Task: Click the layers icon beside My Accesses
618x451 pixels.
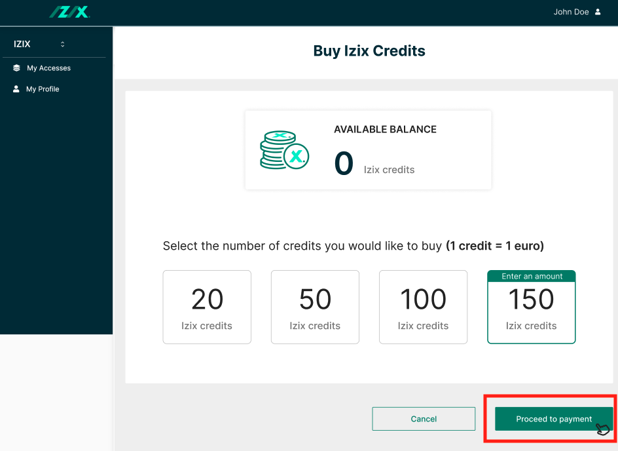Action: tap(17, 68)
